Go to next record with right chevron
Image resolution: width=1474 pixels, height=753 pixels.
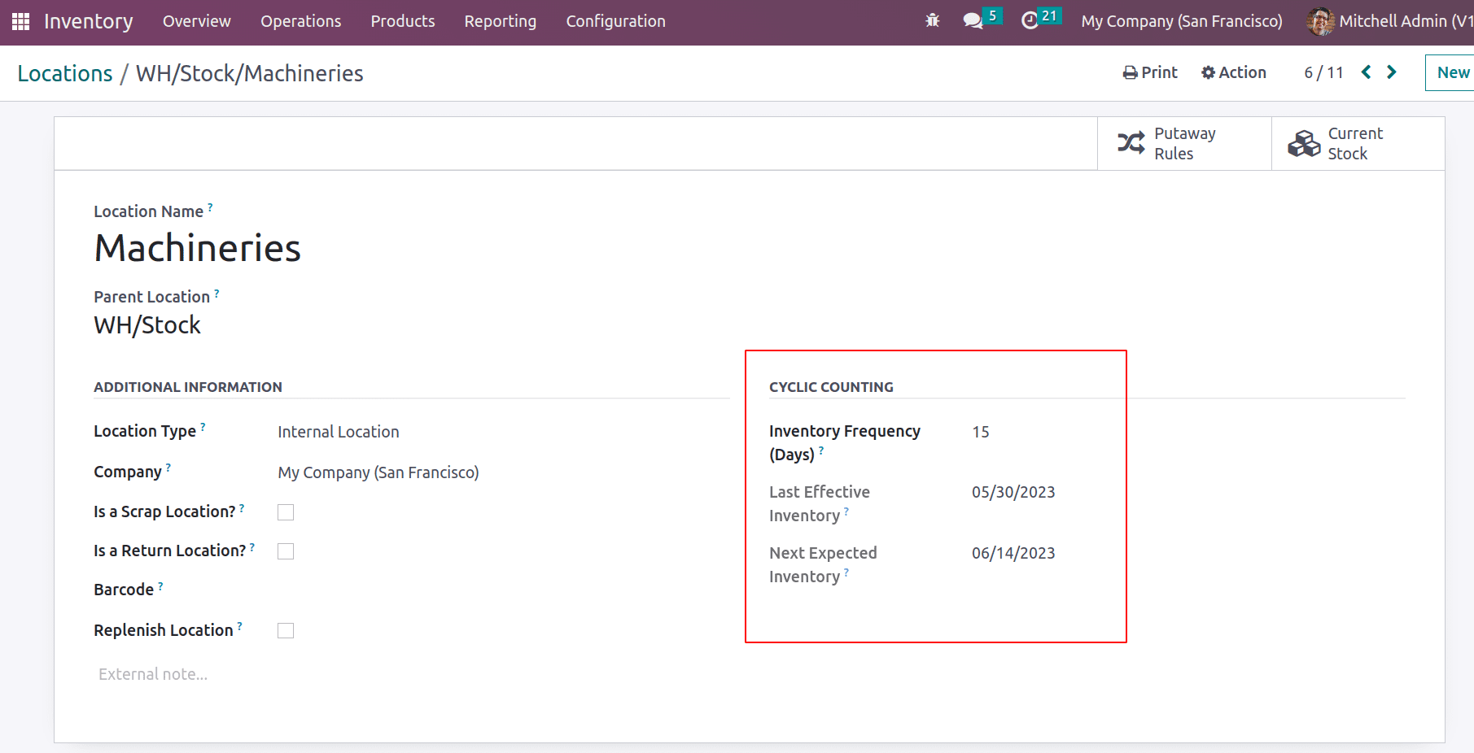click(1390, 72)
